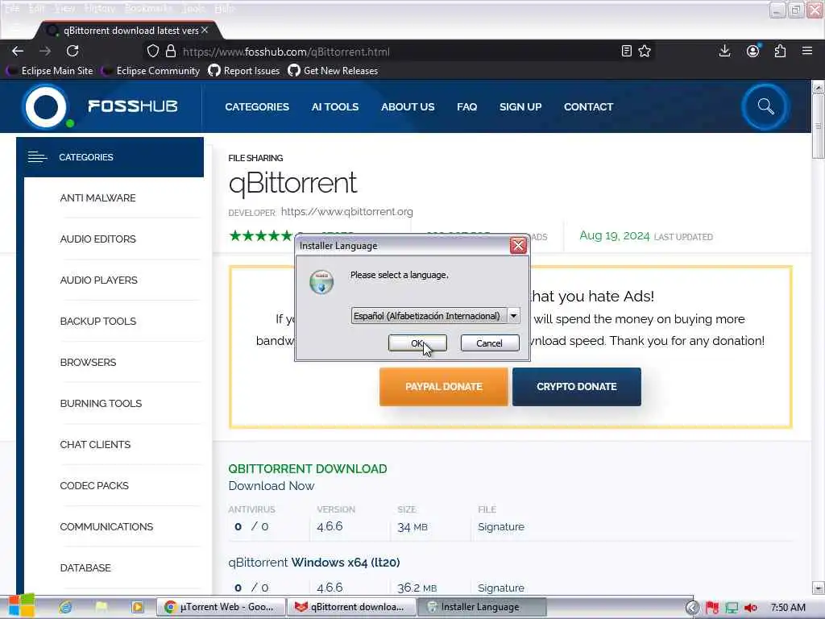825x619 pixels.
Task: Click the network tray icon
Action: 732,608
